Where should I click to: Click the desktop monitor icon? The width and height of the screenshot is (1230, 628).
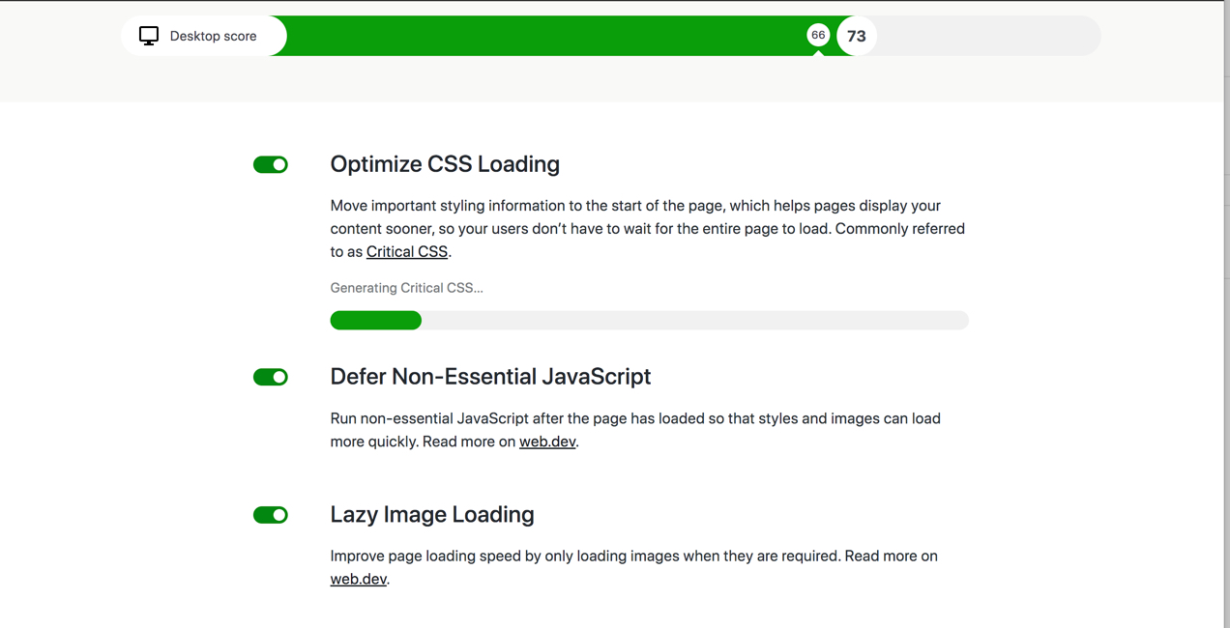[148, 35]
